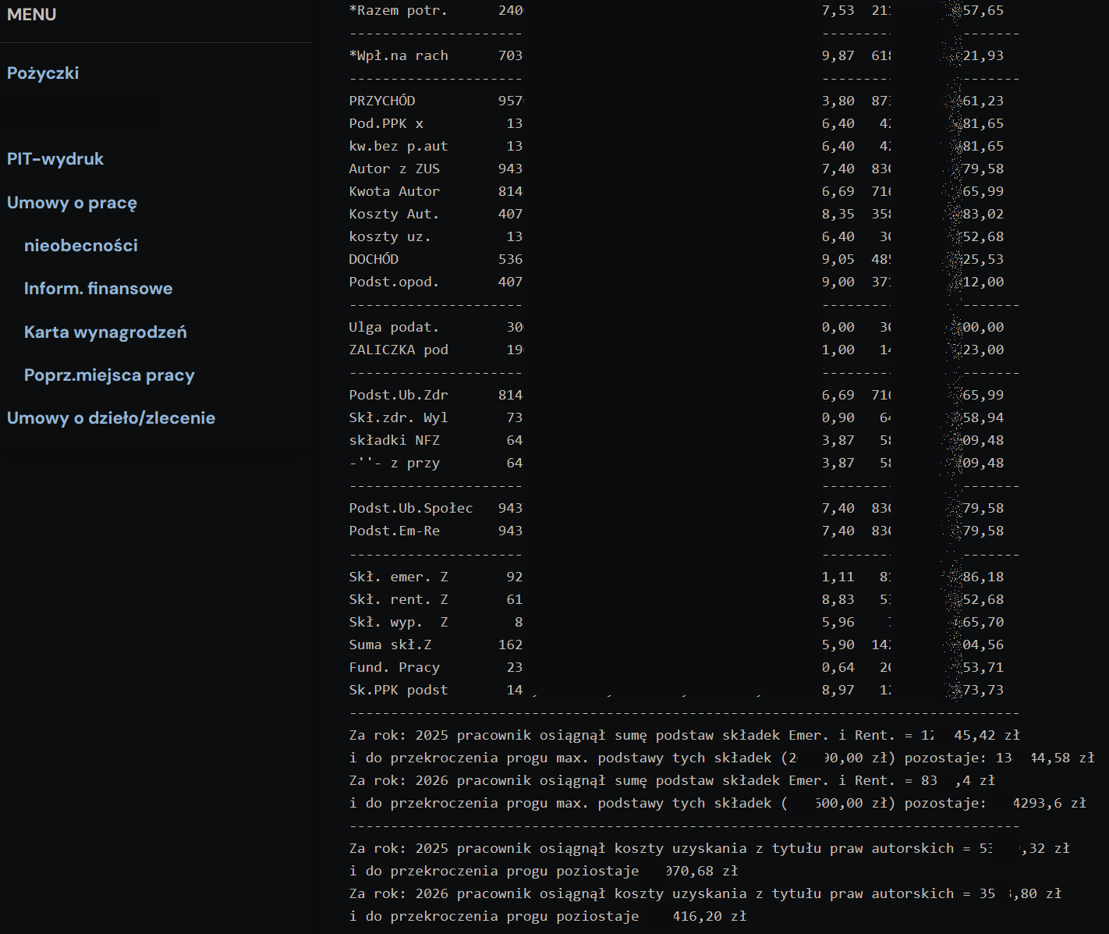Select the '*Razem potr.' row label
Viewport: 1109px width, 934px height.
click(x=399, y=10)
